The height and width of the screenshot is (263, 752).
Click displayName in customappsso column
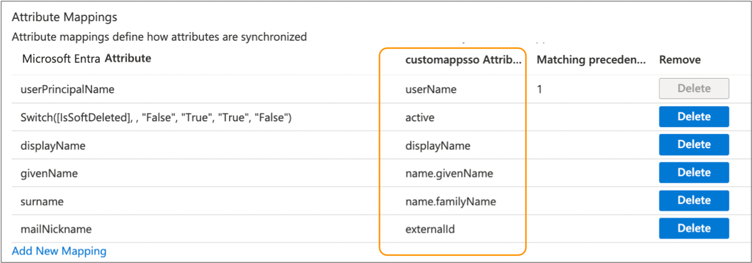pyautogui.click(x=438, y=146)
